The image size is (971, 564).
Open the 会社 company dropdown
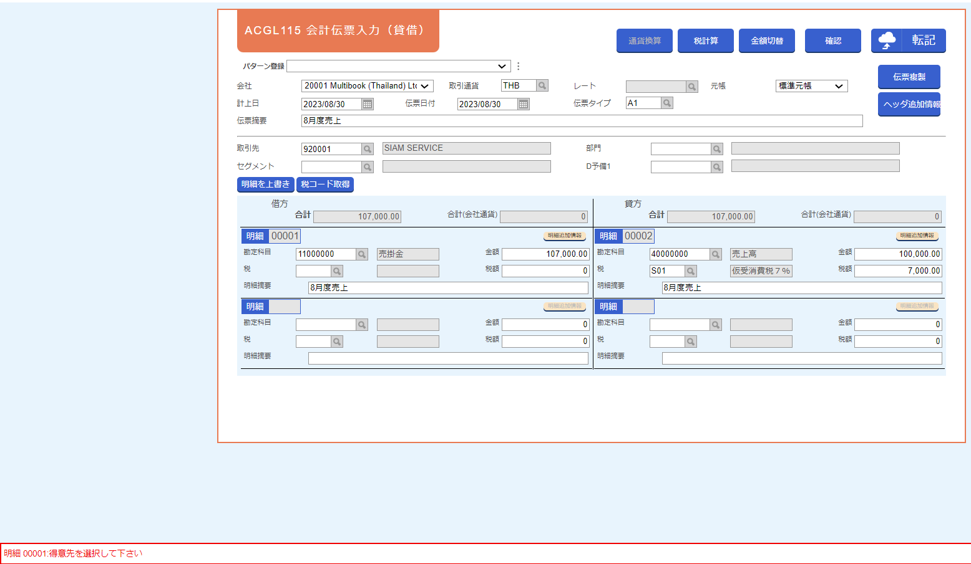point(367,86)
